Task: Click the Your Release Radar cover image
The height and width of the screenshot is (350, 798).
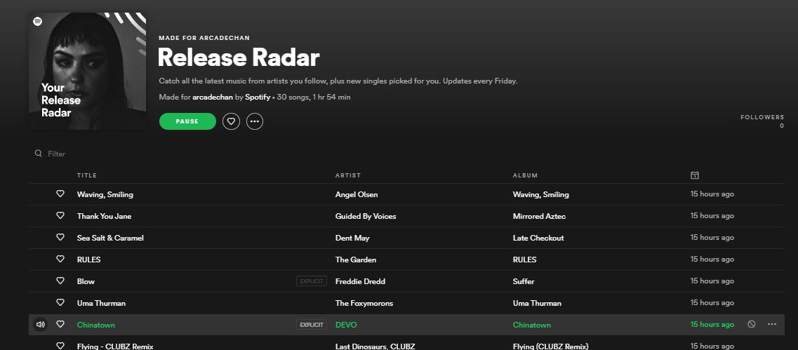Action: click(x=88, y=72)
